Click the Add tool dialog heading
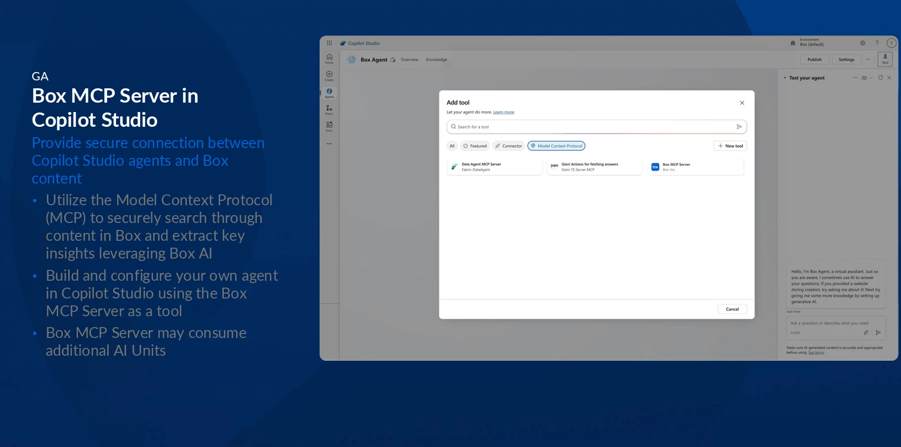Image resolution: width=901 pixels, height=447 pixels. pyautogui.click(x=458, y=103)
